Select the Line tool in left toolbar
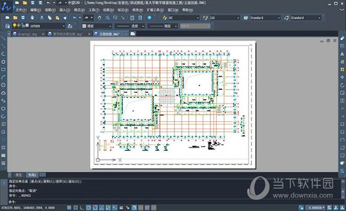The height and width of the screenshot is (211, 346). click(x=3, y=38)
